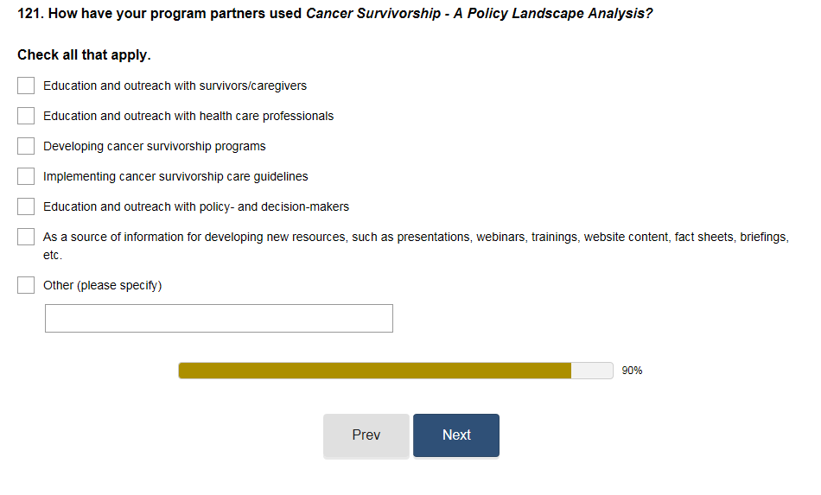This screenshot has width=821, height=495.
Task: Check the Other (please specify) box
Action: click(x=26, y=285)
